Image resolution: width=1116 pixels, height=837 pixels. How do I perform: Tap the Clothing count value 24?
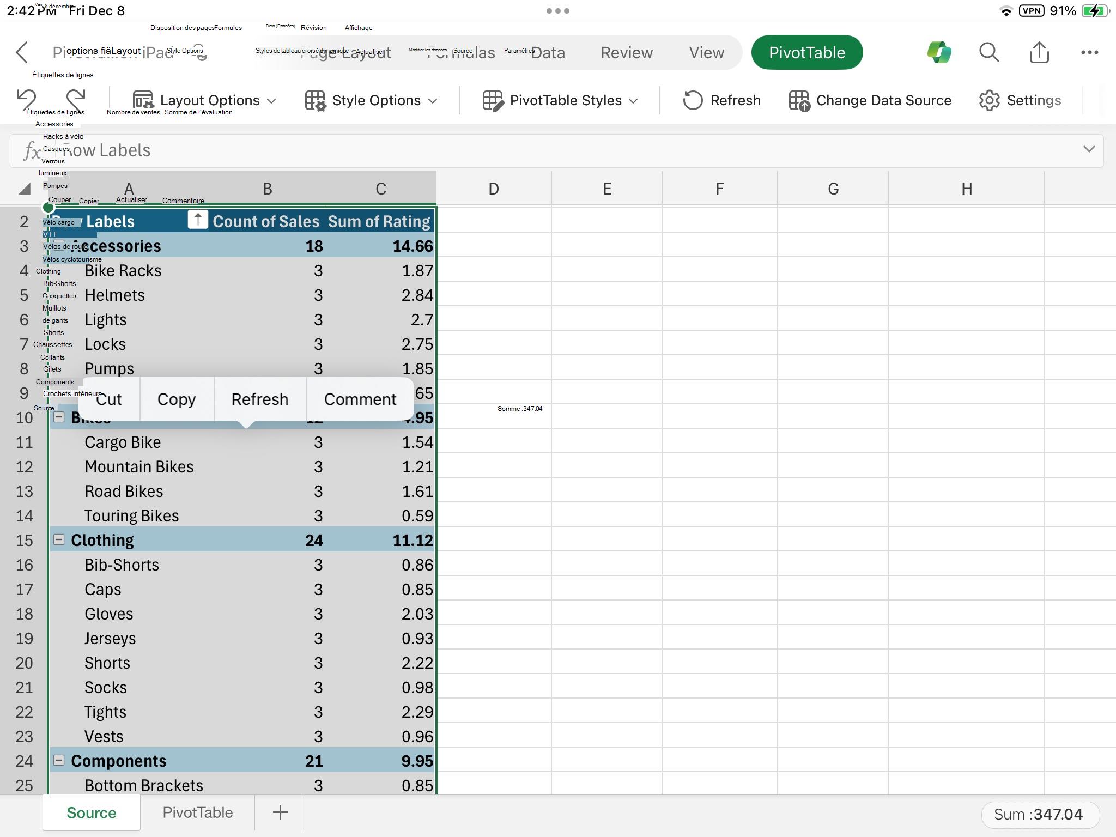coord(314,540)
